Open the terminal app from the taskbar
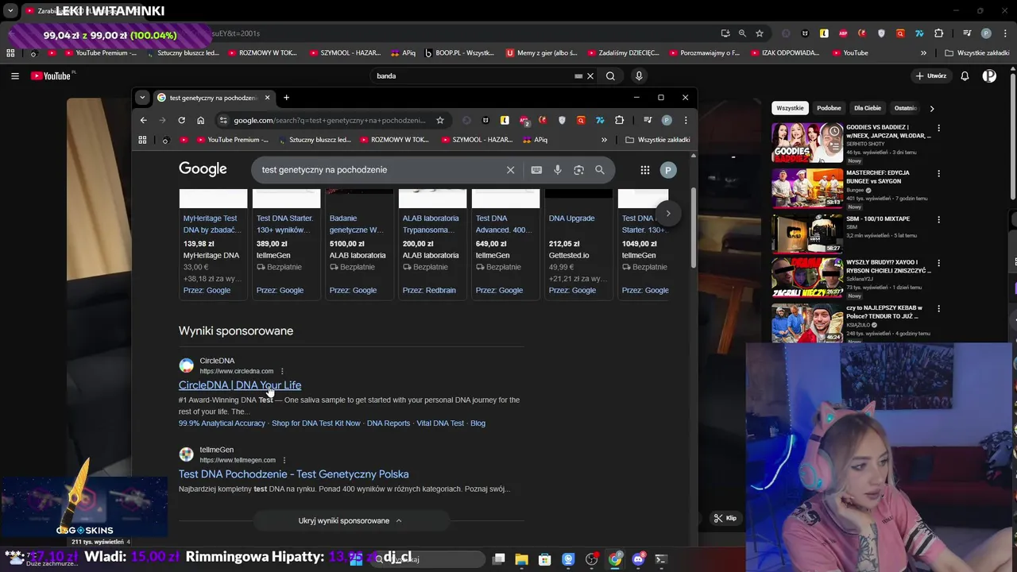 pos(661,559)
